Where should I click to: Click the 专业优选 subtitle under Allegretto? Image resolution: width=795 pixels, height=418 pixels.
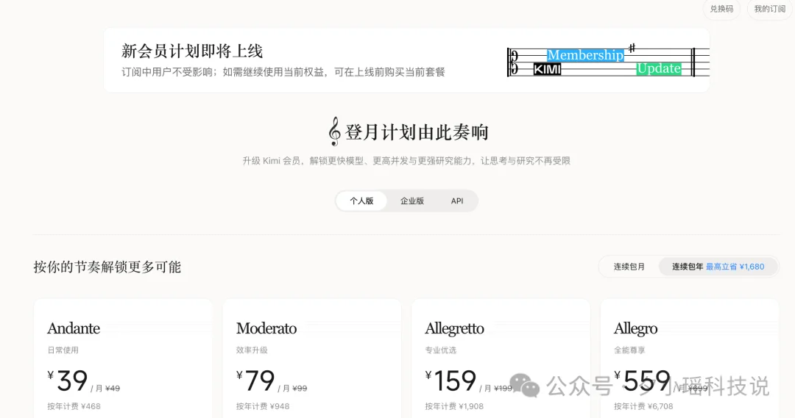click(441, 350)
